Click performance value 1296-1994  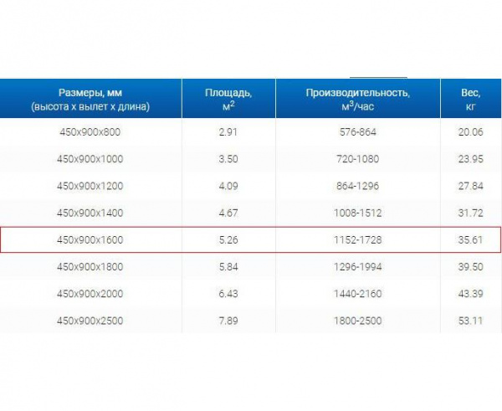click(358, 266)
